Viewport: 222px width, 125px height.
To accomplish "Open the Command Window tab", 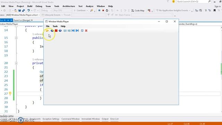I will (x=70, y=119).
